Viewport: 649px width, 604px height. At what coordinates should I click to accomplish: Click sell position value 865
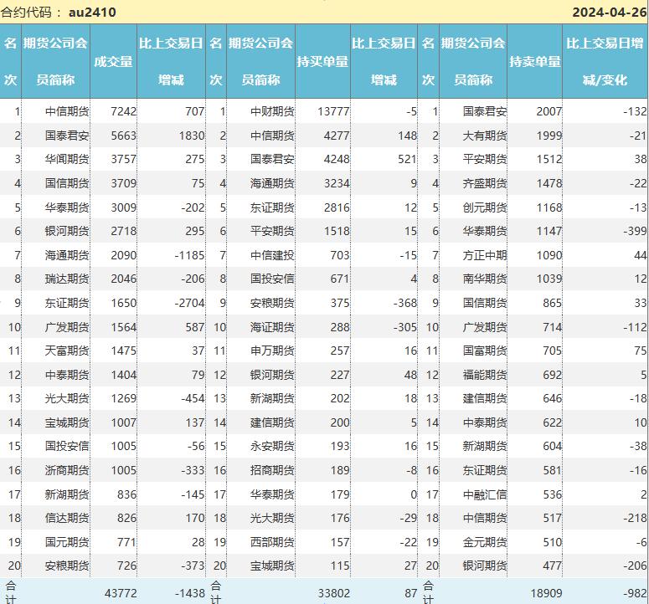pyautogui.click(x=553, y=303)
